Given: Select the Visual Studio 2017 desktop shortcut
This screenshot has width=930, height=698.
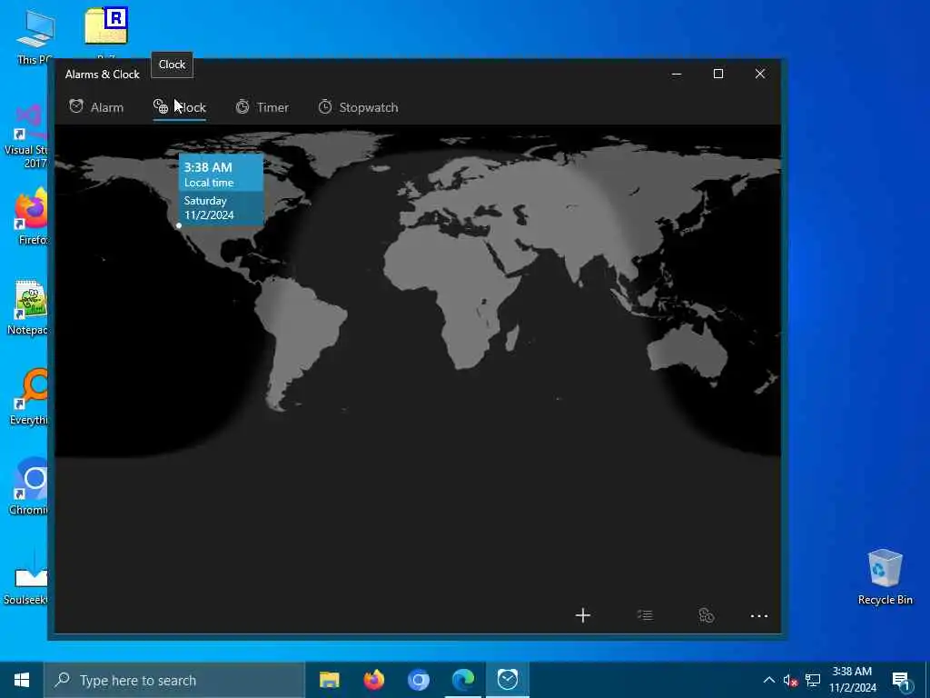Looking at the screenshot, I should tap(27, 135).
